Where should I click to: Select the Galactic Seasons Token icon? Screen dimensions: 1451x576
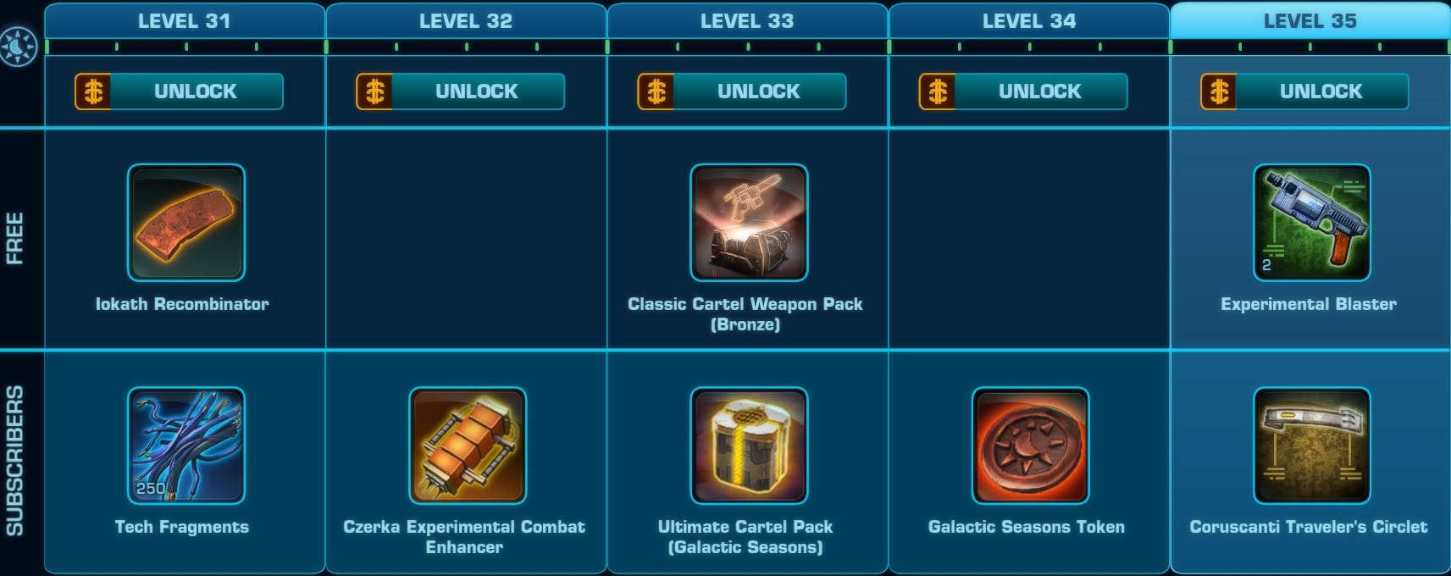1030,446
